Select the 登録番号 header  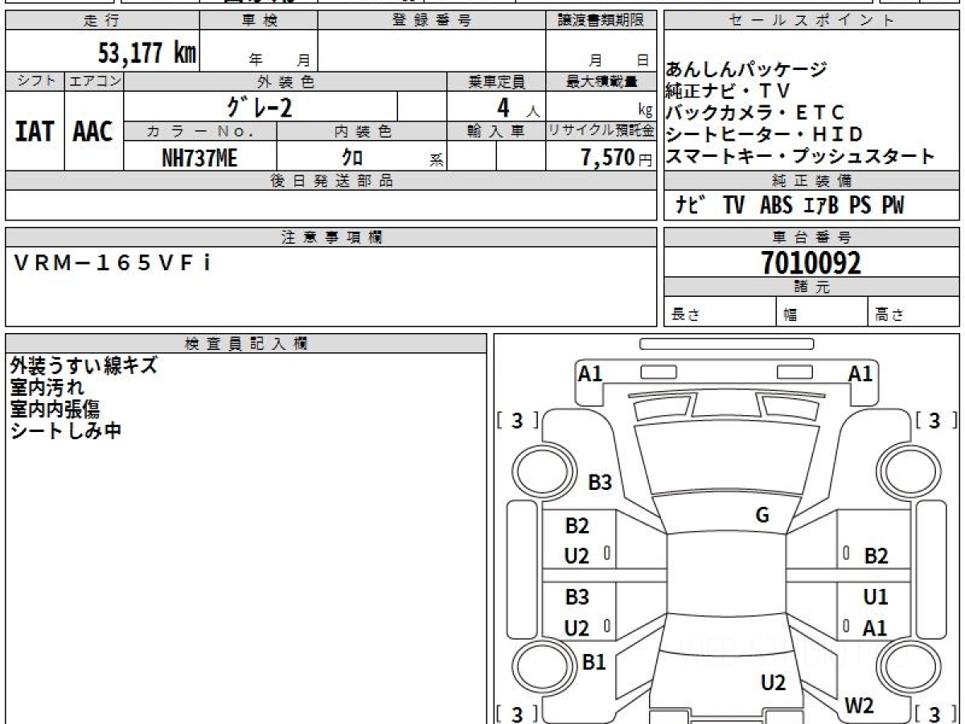tap(432, 21)
